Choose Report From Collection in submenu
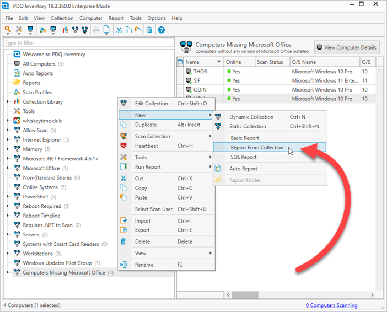 [x=270, y=147]
